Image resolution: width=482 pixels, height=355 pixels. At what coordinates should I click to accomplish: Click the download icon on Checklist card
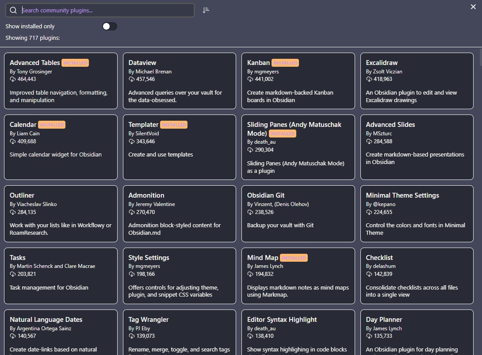[369, 274]
